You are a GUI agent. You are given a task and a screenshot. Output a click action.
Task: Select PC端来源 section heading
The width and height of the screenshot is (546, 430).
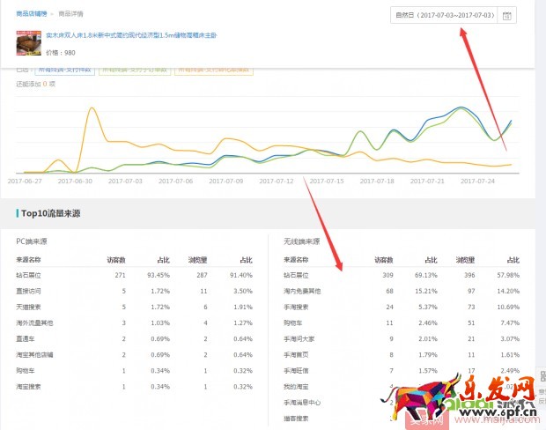tap(33, 241)
